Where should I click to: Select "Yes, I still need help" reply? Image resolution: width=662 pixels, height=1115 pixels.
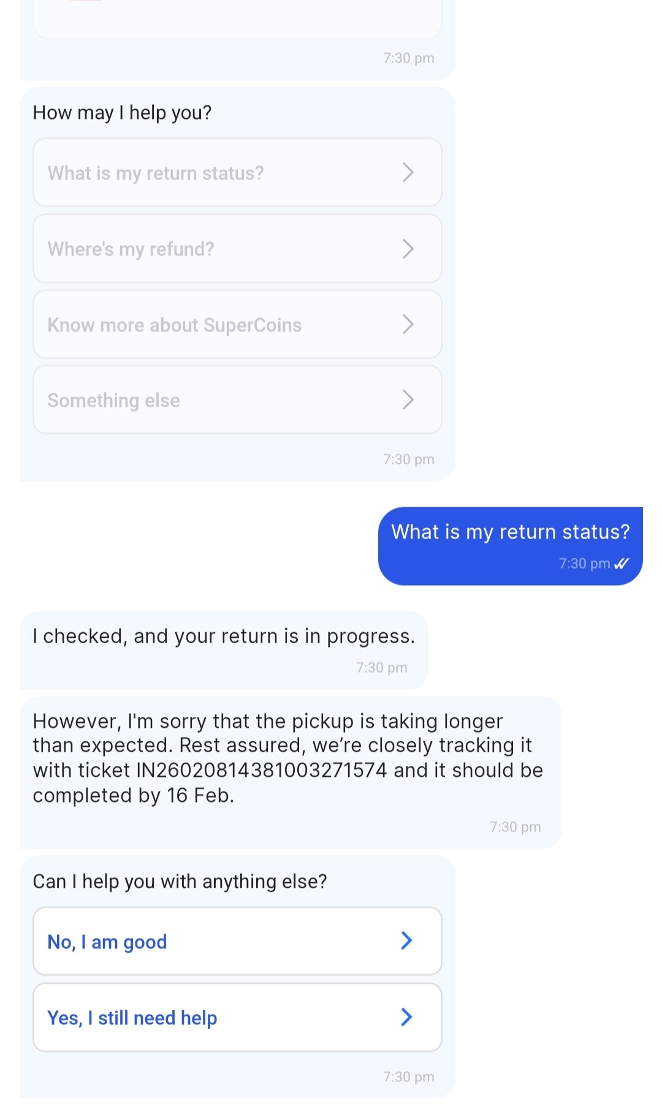tap(132, 1018)
